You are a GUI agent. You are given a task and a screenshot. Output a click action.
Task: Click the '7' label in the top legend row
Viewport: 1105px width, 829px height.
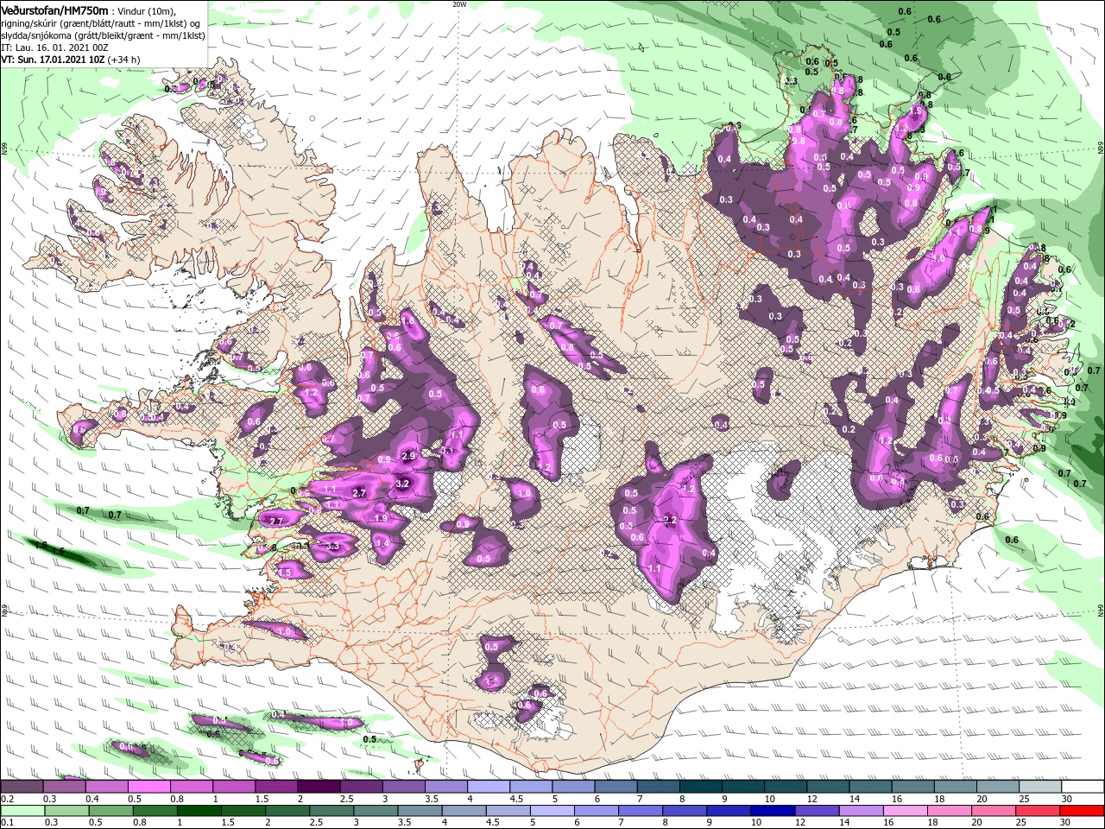pyautogui.click(x=638, y=799)
